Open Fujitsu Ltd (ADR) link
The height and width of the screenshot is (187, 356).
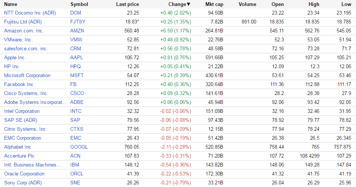tap(23, 22)
